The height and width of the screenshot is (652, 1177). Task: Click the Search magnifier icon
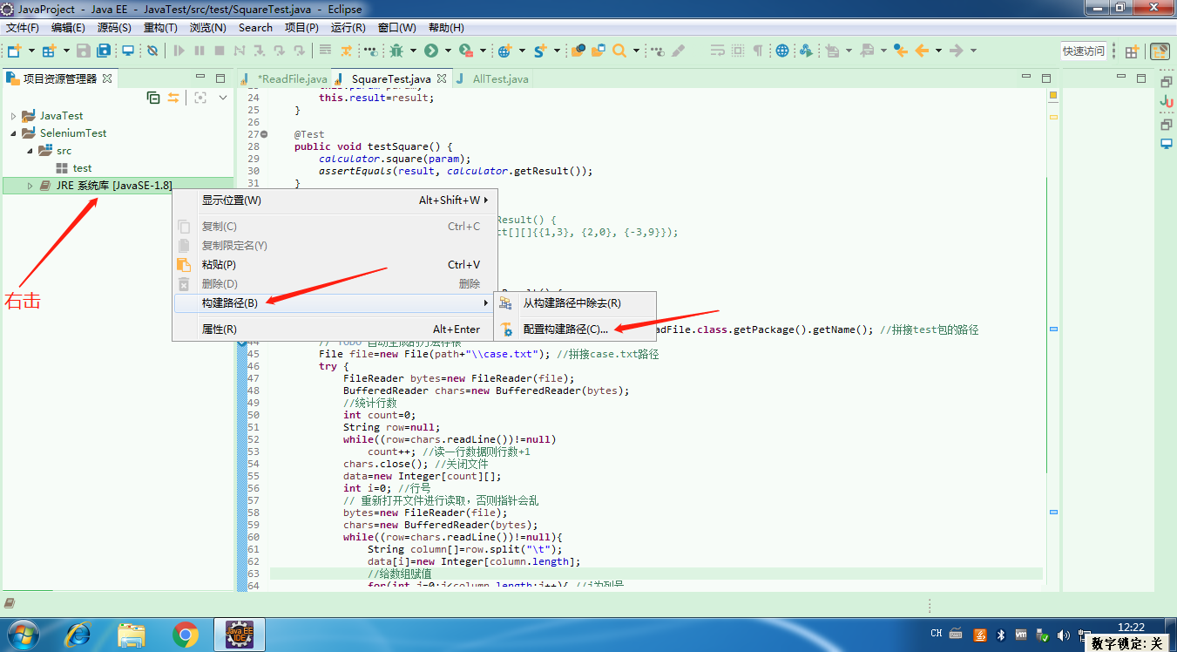pos(619,51)
